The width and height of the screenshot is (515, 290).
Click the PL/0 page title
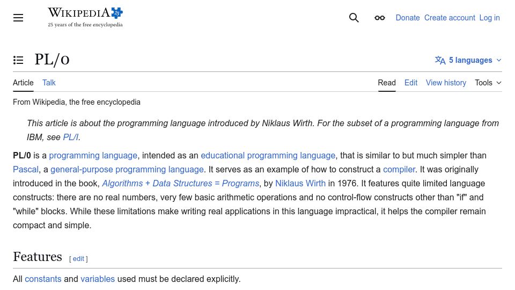tap(52, 60)
